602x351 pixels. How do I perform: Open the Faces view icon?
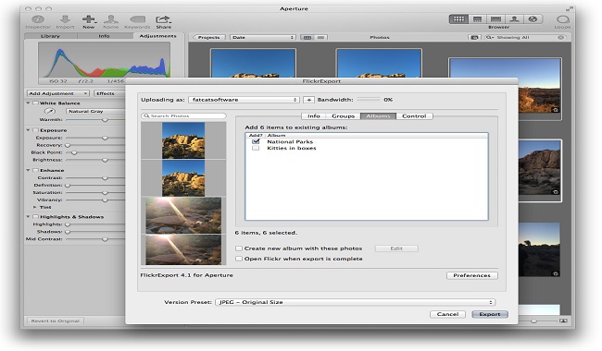[x=514, y=19]
